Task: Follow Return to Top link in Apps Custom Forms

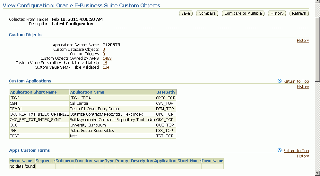Action: 296,150
